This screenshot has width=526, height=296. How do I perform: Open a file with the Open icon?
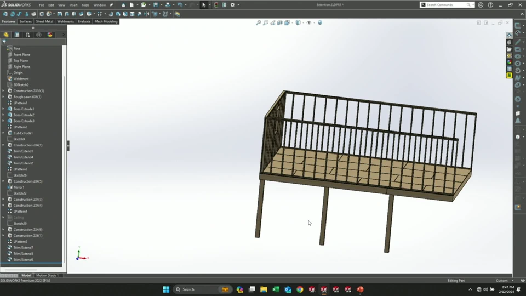[144, 5]
